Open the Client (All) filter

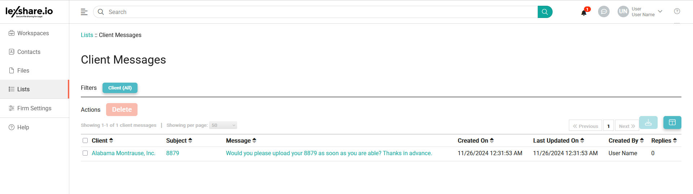tap(120, 88)
